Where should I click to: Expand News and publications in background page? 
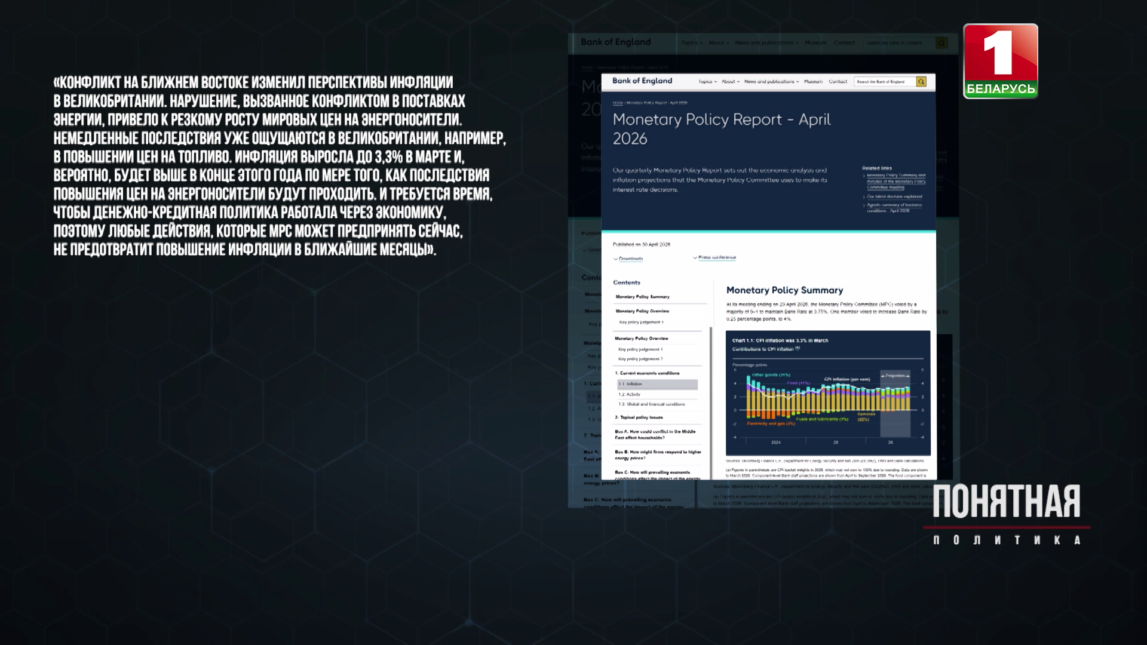click(766, 43)
